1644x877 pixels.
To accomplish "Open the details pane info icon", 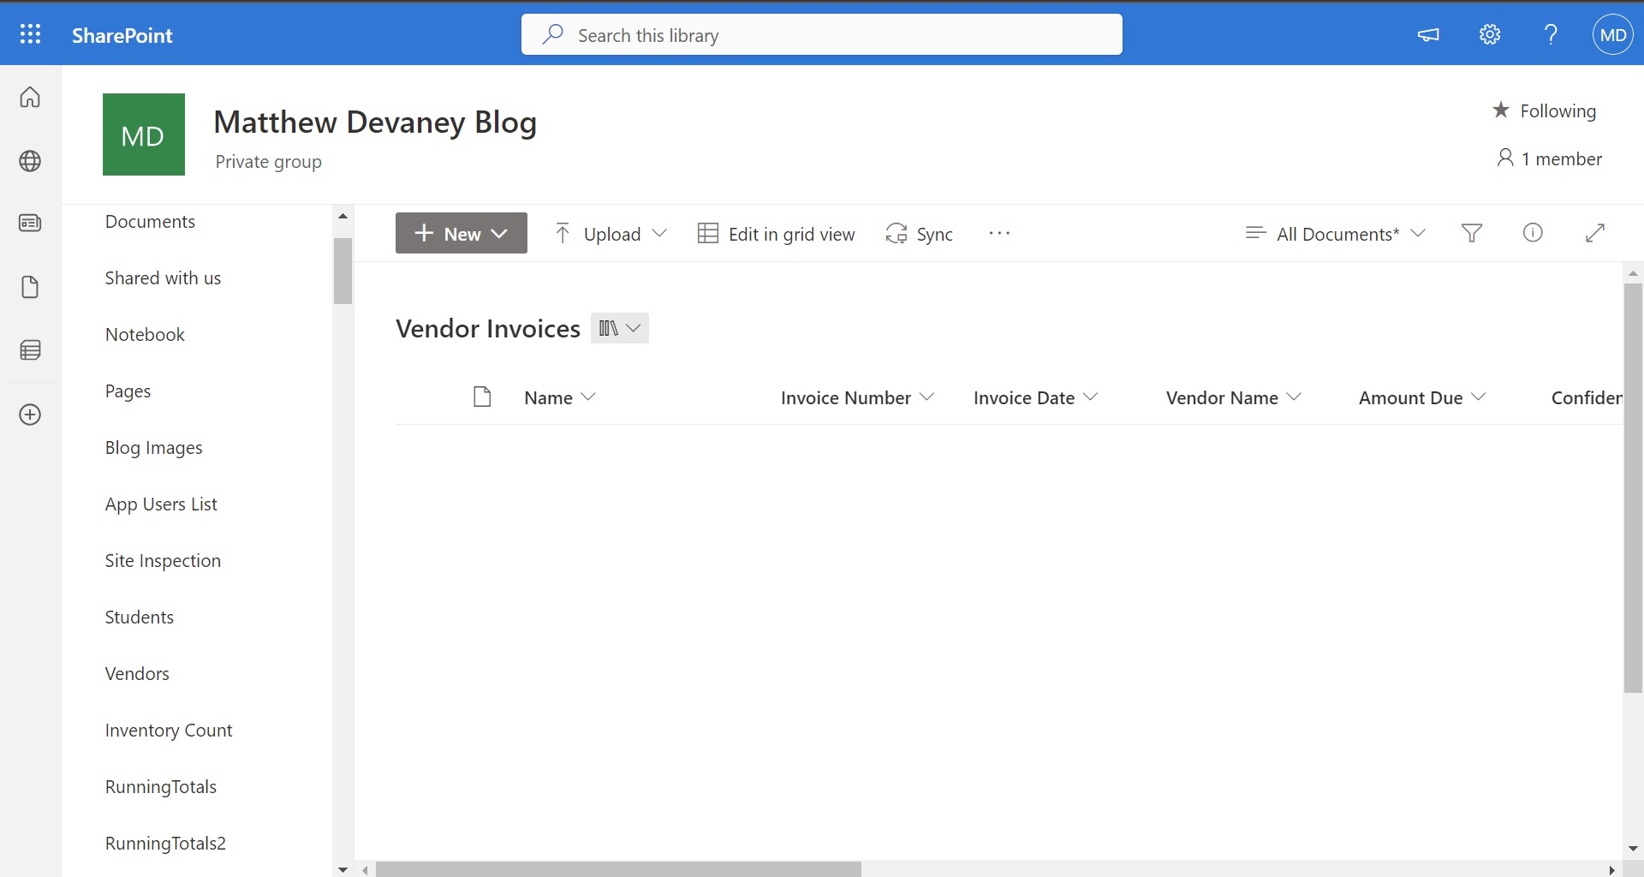I will 1533,233.
